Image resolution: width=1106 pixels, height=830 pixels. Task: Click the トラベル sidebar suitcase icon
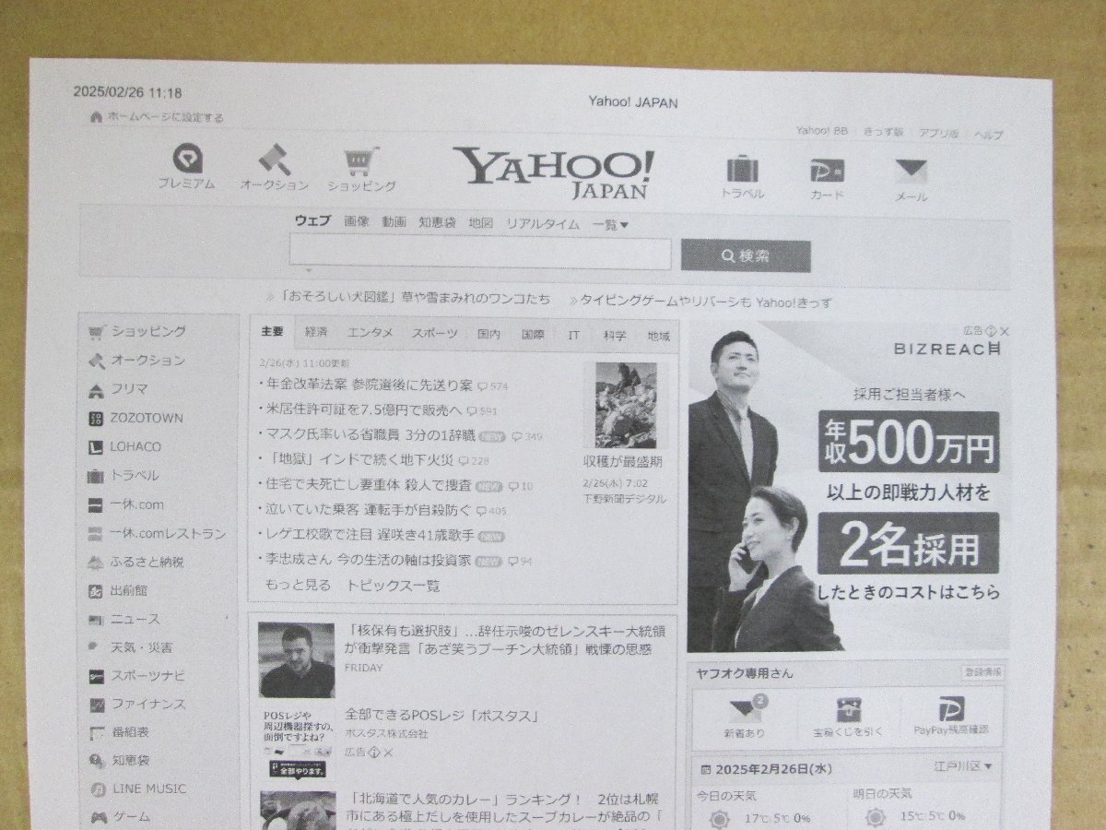(96, 476)
